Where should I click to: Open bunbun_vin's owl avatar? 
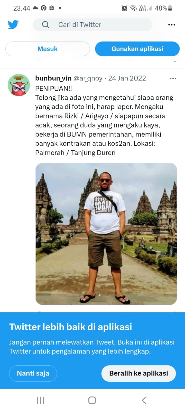point(19,85)
